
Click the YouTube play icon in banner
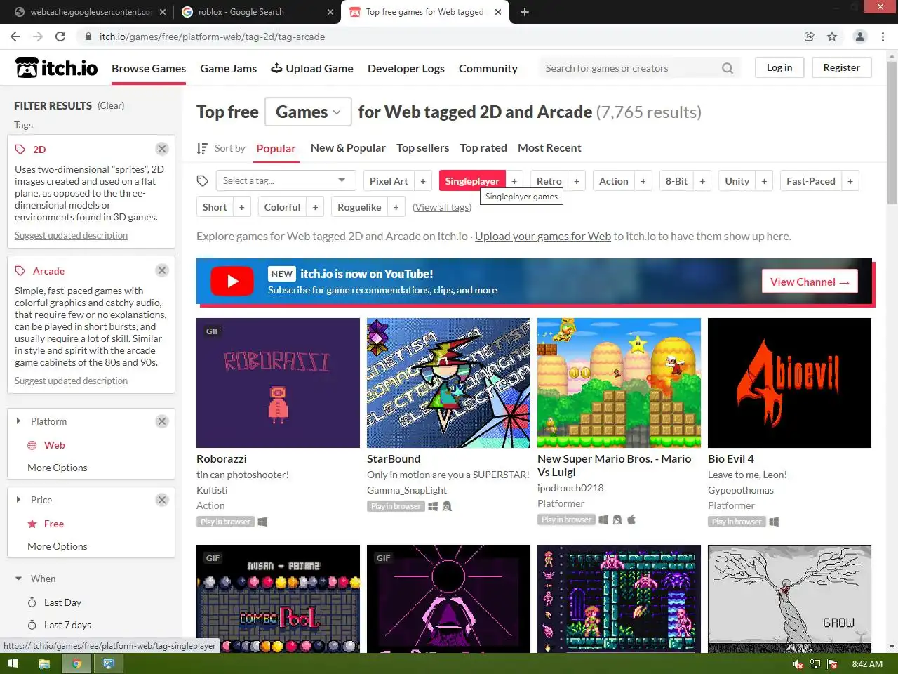click(232, 282)
